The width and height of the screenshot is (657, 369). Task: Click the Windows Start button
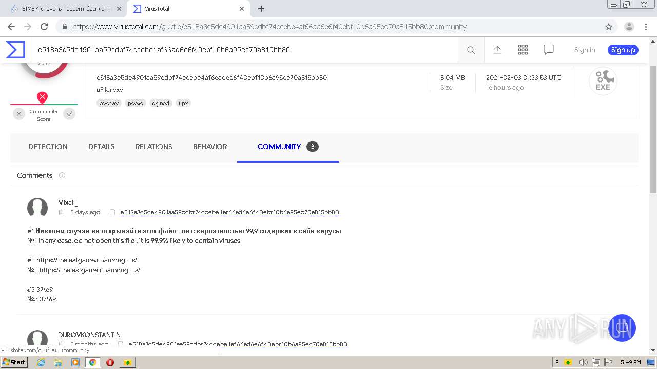14,362
